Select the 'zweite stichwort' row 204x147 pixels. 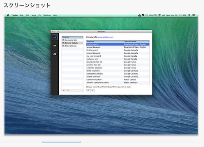coord(118,77)
